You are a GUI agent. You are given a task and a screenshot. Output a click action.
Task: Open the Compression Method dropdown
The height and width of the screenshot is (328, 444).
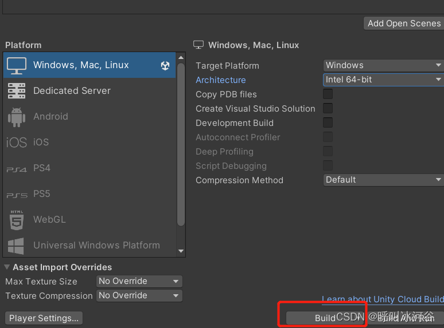tap(383, 180)
